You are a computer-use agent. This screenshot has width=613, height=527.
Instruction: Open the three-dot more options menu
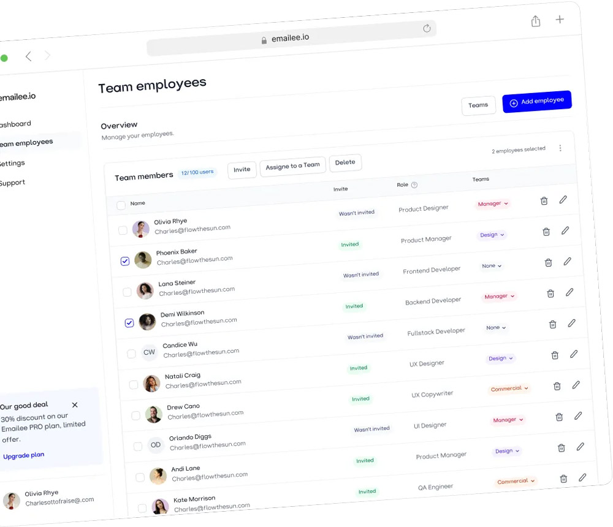[x=560, y=148]
